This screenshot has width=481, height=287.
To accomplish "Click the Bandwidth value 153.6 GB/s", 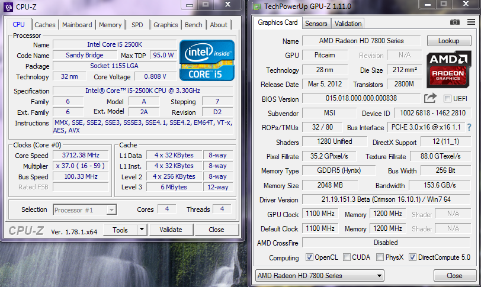I will click(x=440, y=185).
